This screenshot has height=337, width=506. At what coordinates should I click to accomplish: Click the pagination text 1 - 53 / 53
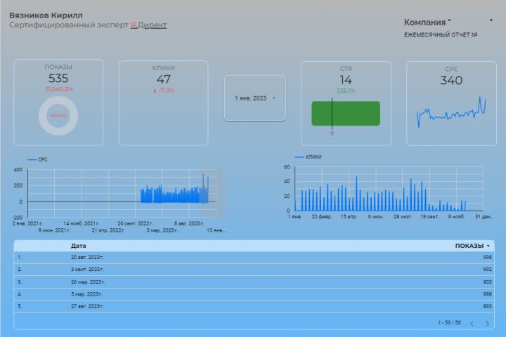coord(449,322)
